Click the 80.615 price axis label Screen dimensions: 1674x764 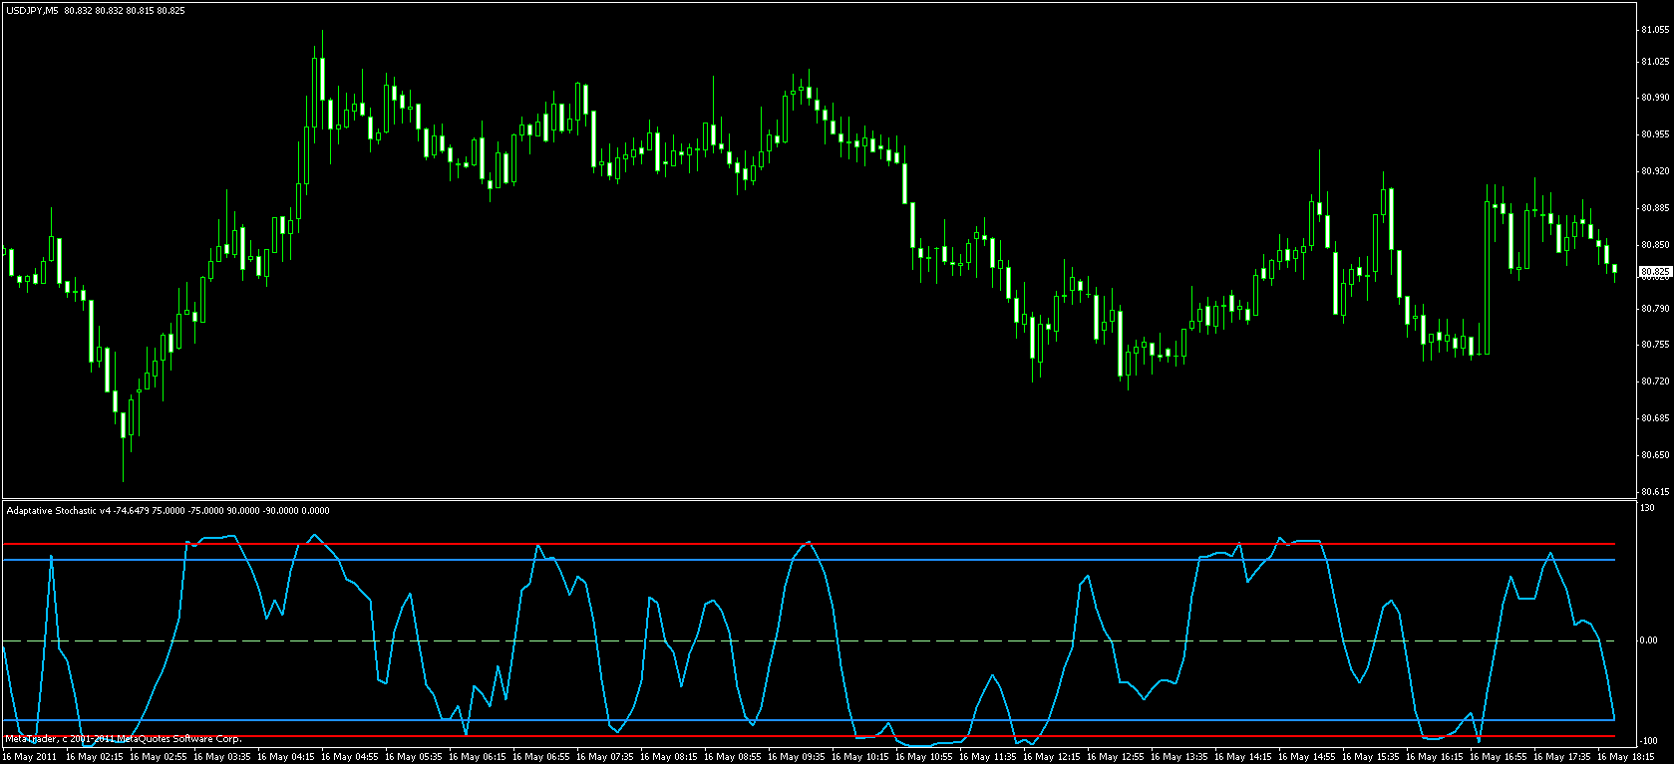click(1655, 491)
